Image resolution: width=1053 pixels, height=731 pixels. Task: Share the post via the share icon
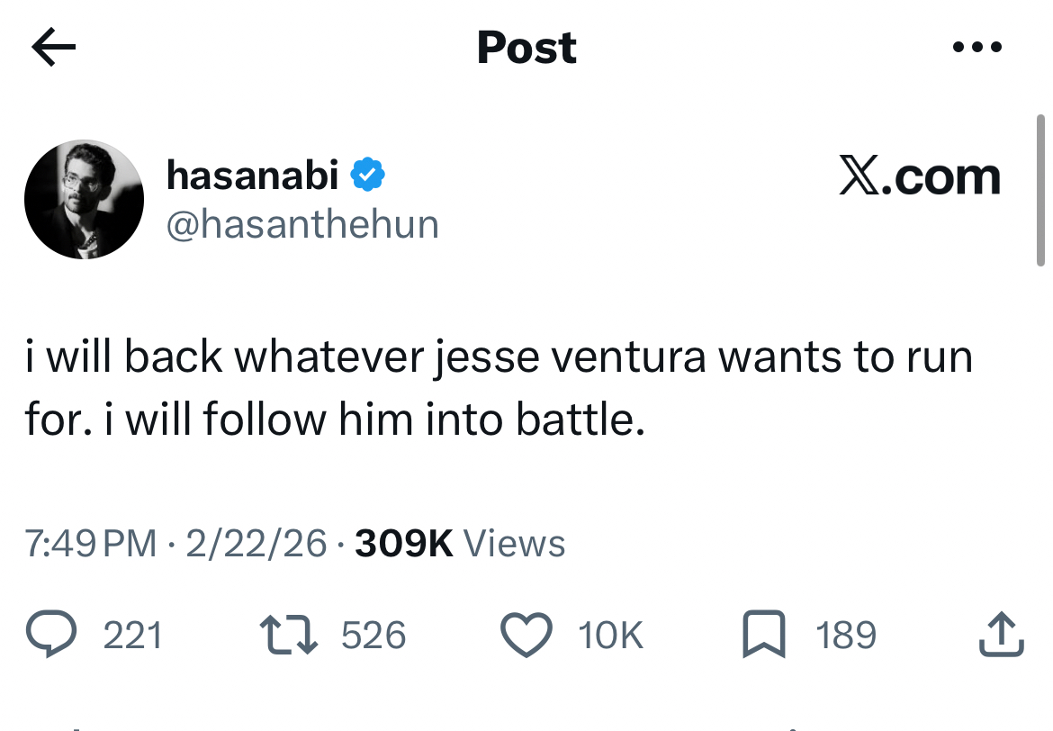[1000, 635]
